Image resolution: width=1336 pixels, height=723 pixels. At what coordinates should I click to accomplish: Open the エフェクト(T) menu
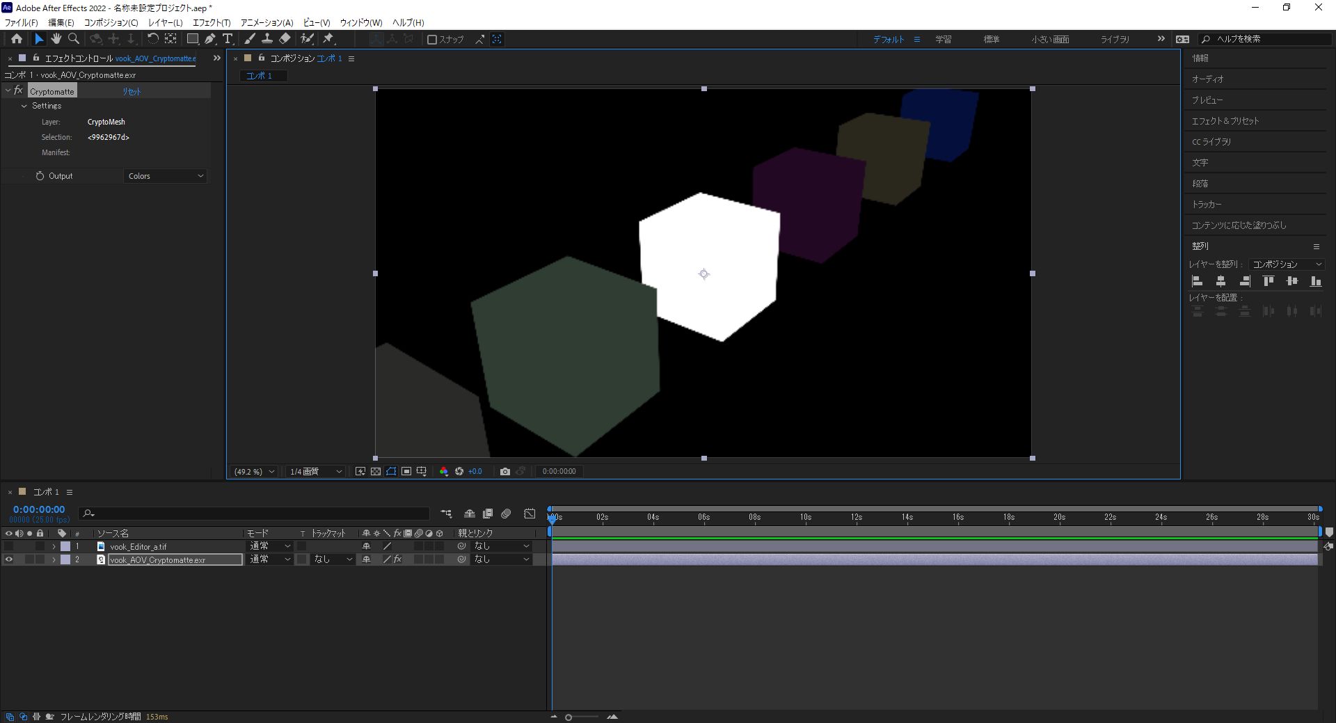click(x=211, y=22)
